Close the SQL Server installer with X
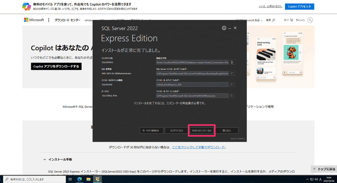Image resolution: width=337 pixels, height=183 pixels. [x=235, y=28]
